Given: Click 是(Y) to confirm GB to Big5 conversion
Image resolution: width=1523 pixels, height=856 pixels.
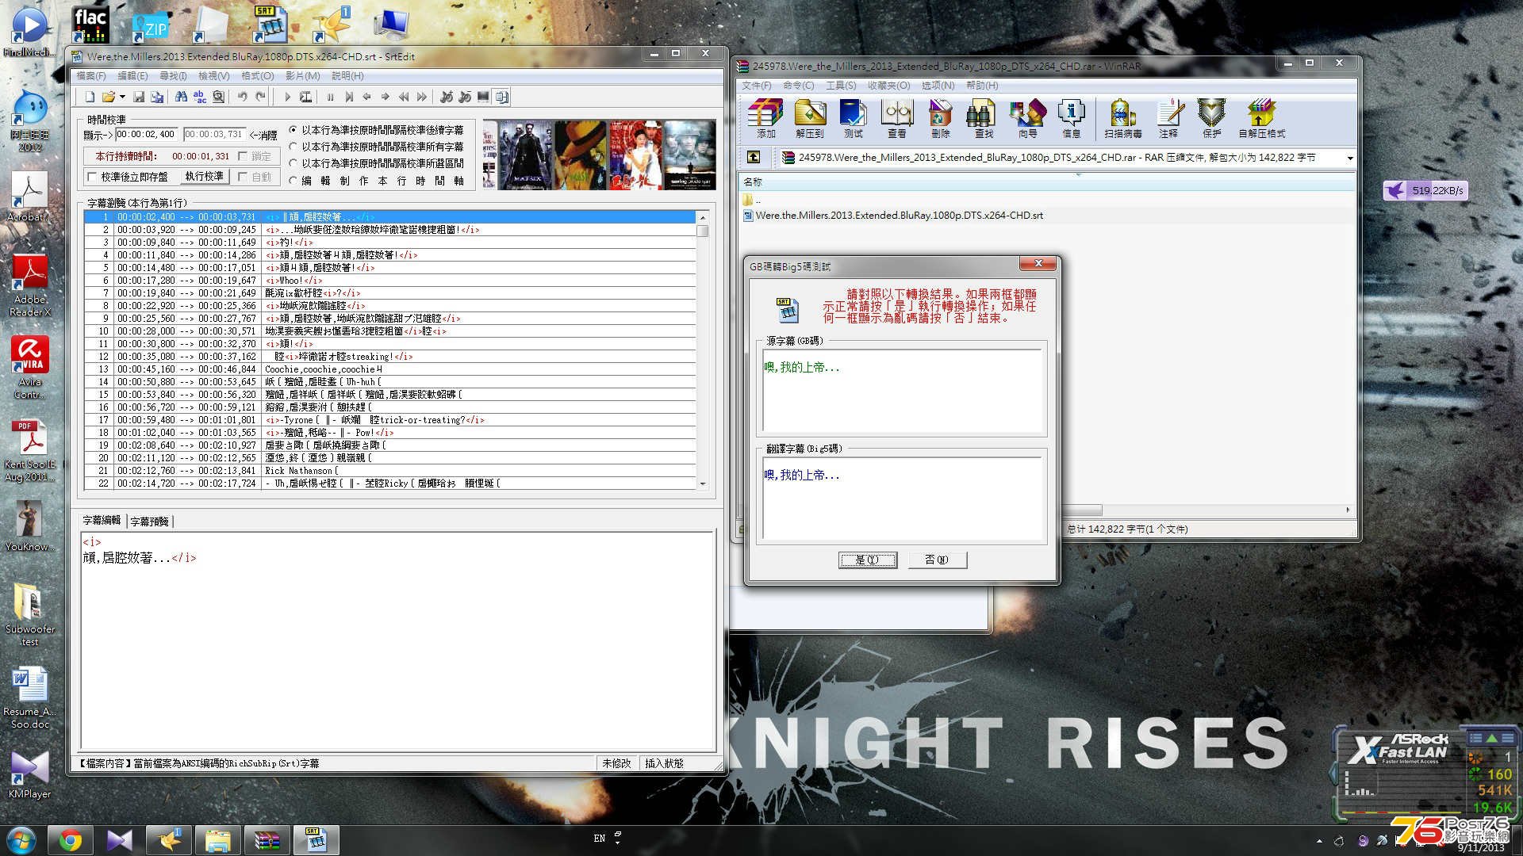Looking at the screenshot, I should (868, 560).
